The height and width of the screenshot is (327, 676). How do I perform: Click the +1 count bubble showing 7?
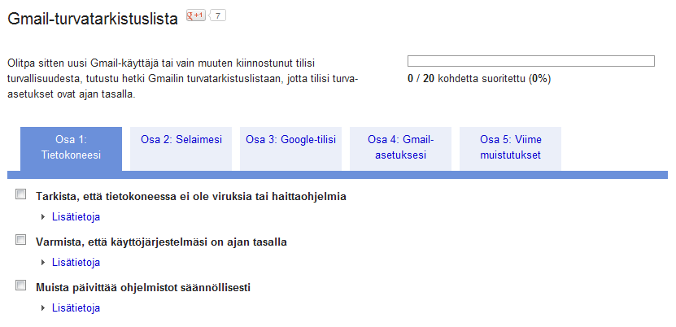point(218,15)
